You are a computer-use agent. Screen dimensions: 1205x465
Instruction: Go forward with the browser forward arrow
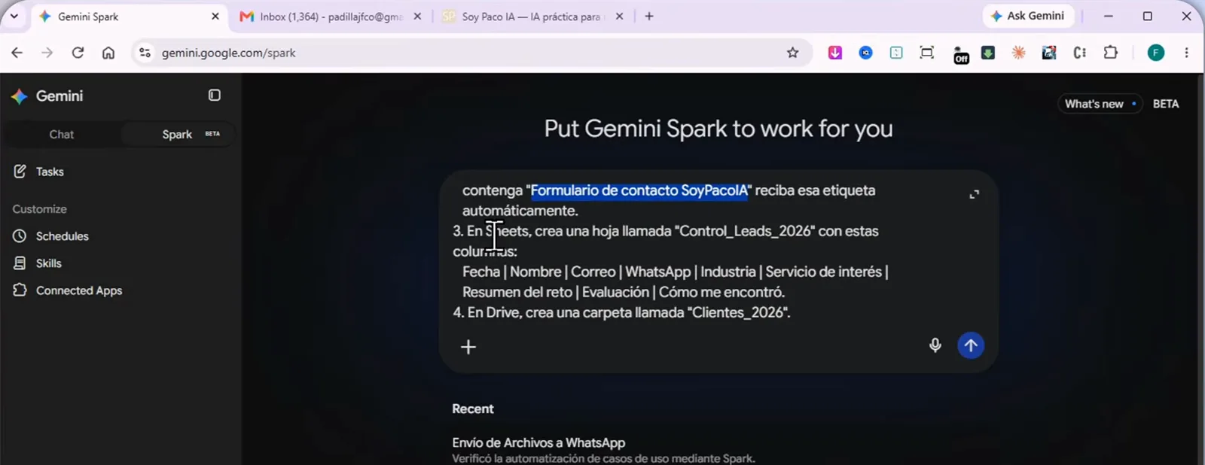(47, 53)
